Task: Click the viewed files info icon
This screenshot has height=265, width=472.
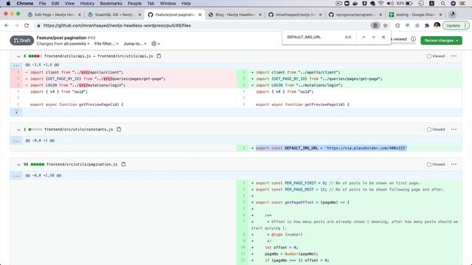Action: coord(413,39)
